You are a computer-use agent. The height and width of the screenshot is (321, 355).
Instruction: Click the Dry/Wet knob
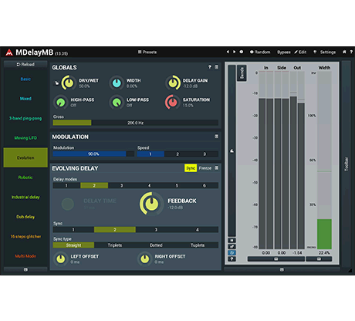pyautogui.click(x=69, y=83)
